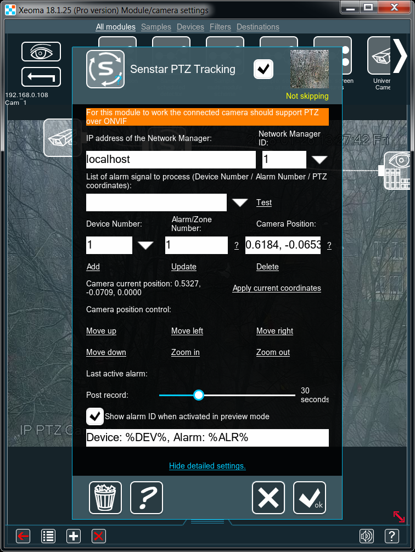This screenshot has height=552, width=415.
Task: Click the back arrow icon below the eye
Action: point(41,77)
